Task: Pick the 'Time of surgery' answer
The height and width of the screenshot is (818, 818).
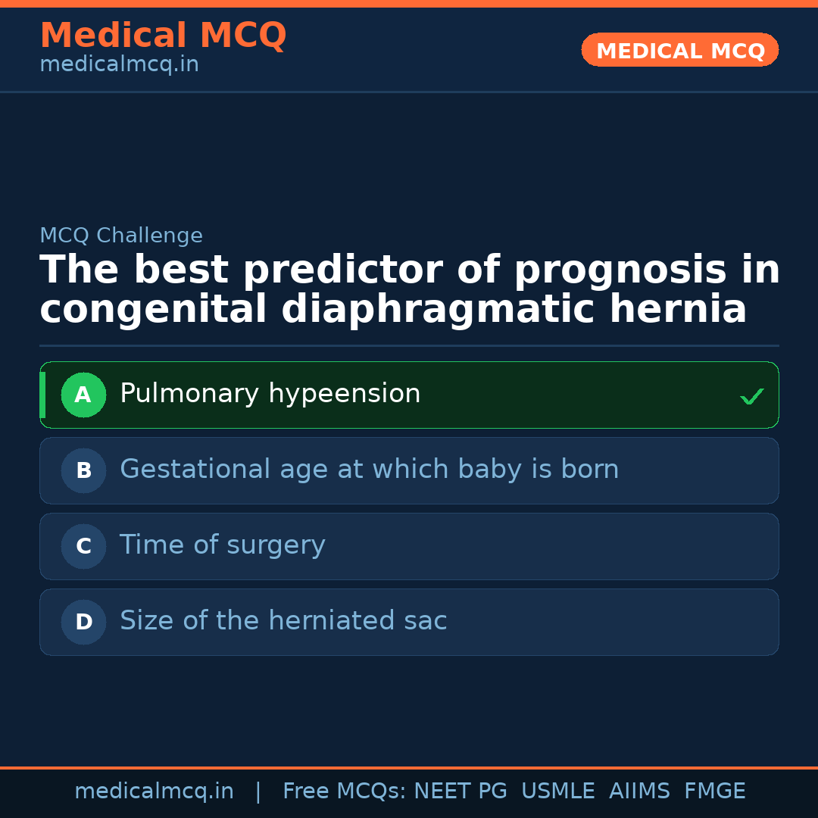Action: click(x=222, y=545)
